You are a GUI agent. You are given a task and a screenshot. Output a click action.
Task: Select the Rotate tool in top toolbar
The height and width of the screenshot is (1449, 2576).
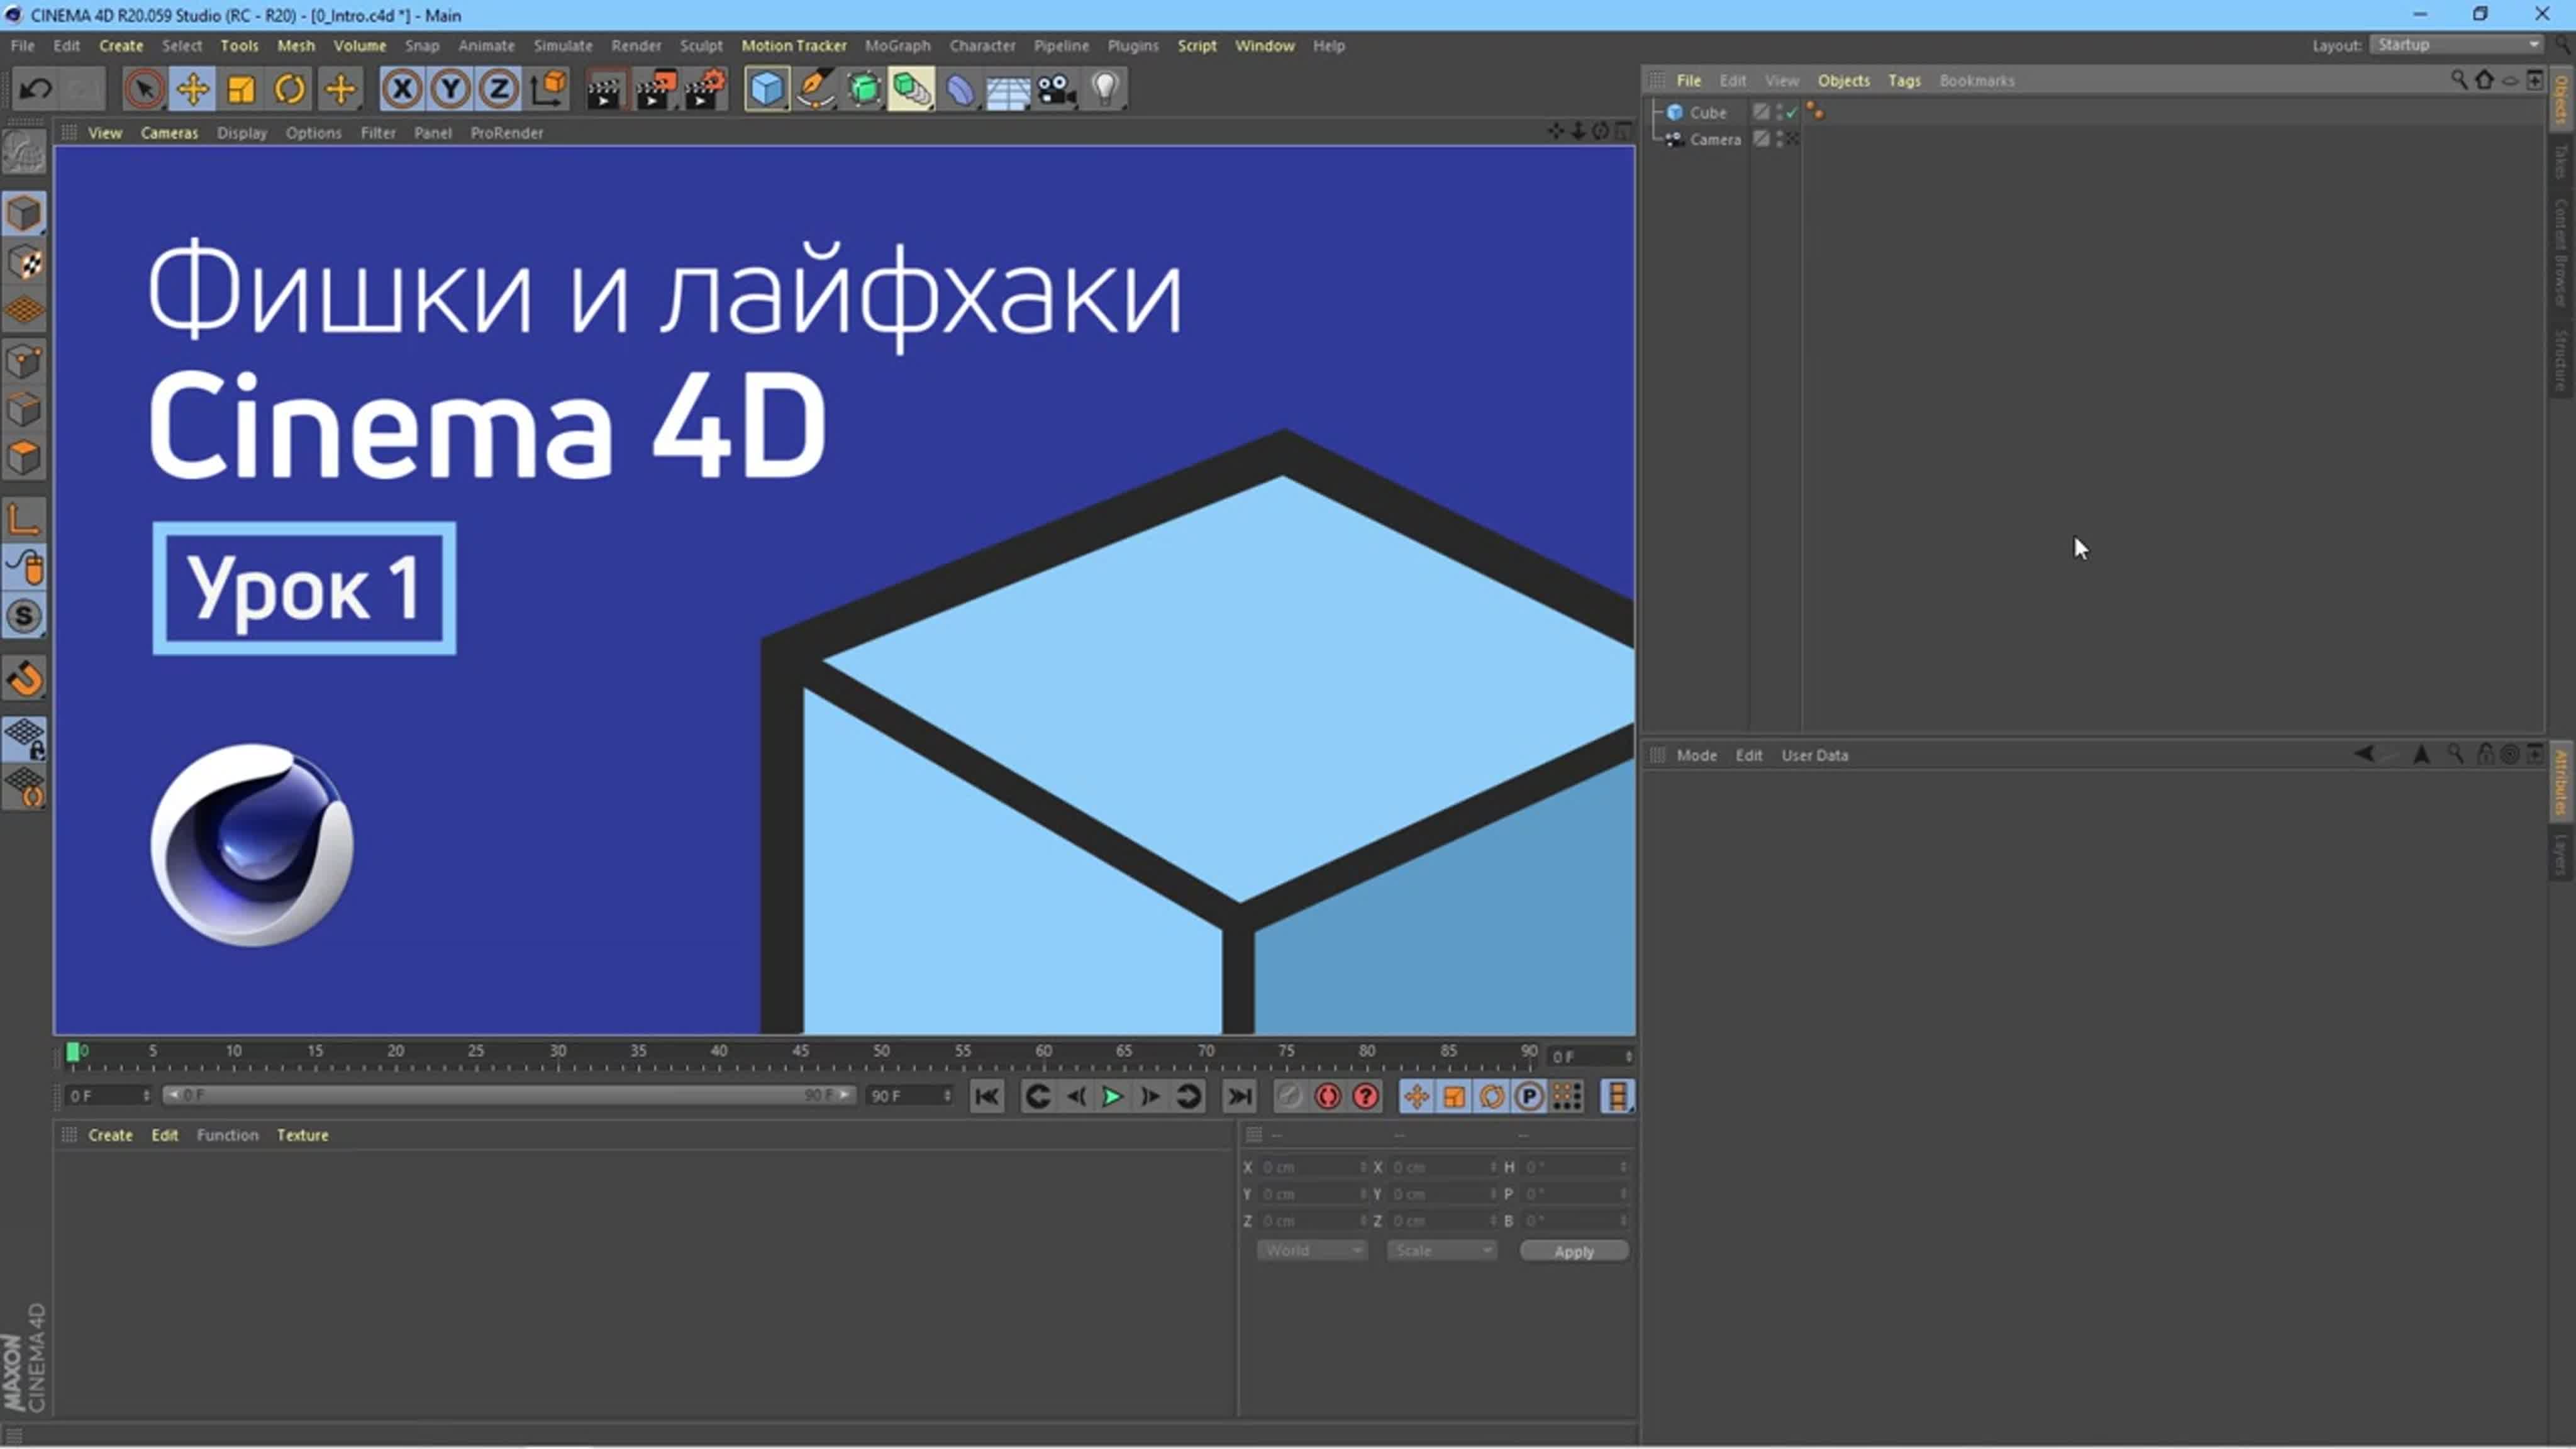[x=290, y=89]
